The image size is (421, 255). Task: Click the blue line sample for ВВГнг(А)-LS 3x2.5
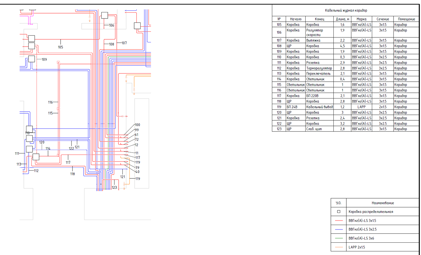click(339, 229)
